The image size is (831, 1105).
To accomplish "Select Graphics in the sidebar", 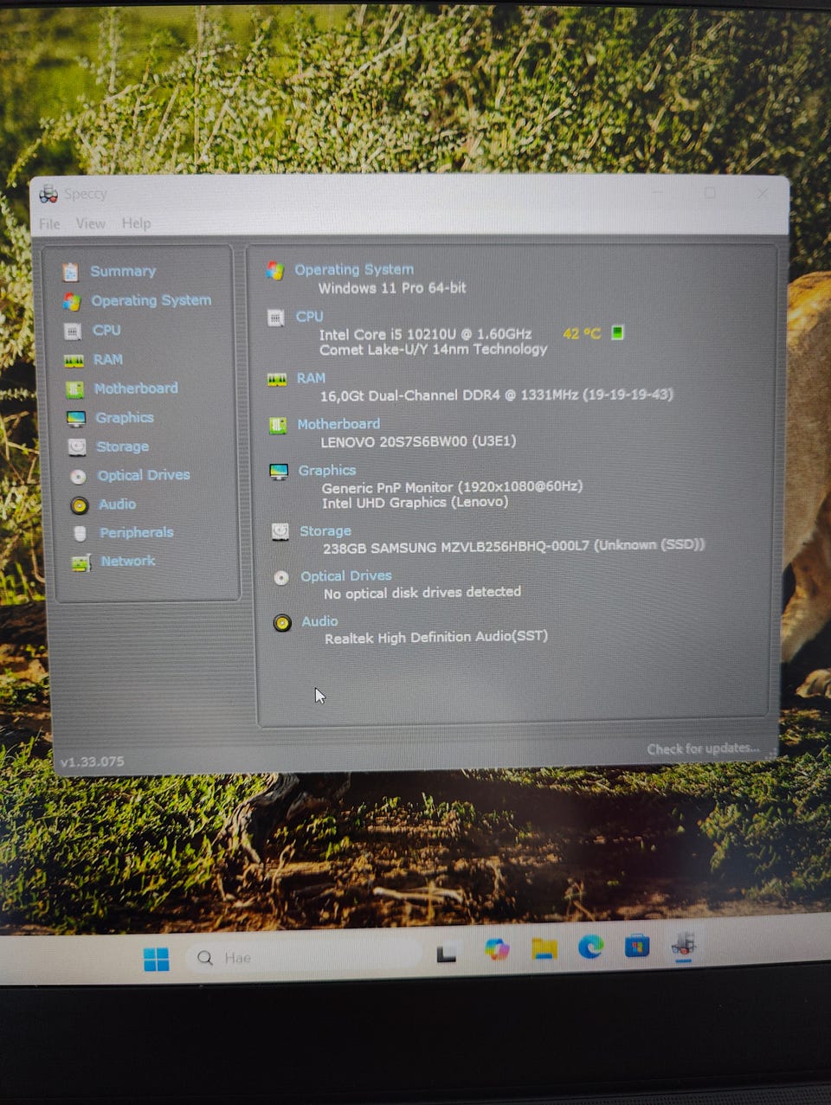I will point(125,418).
